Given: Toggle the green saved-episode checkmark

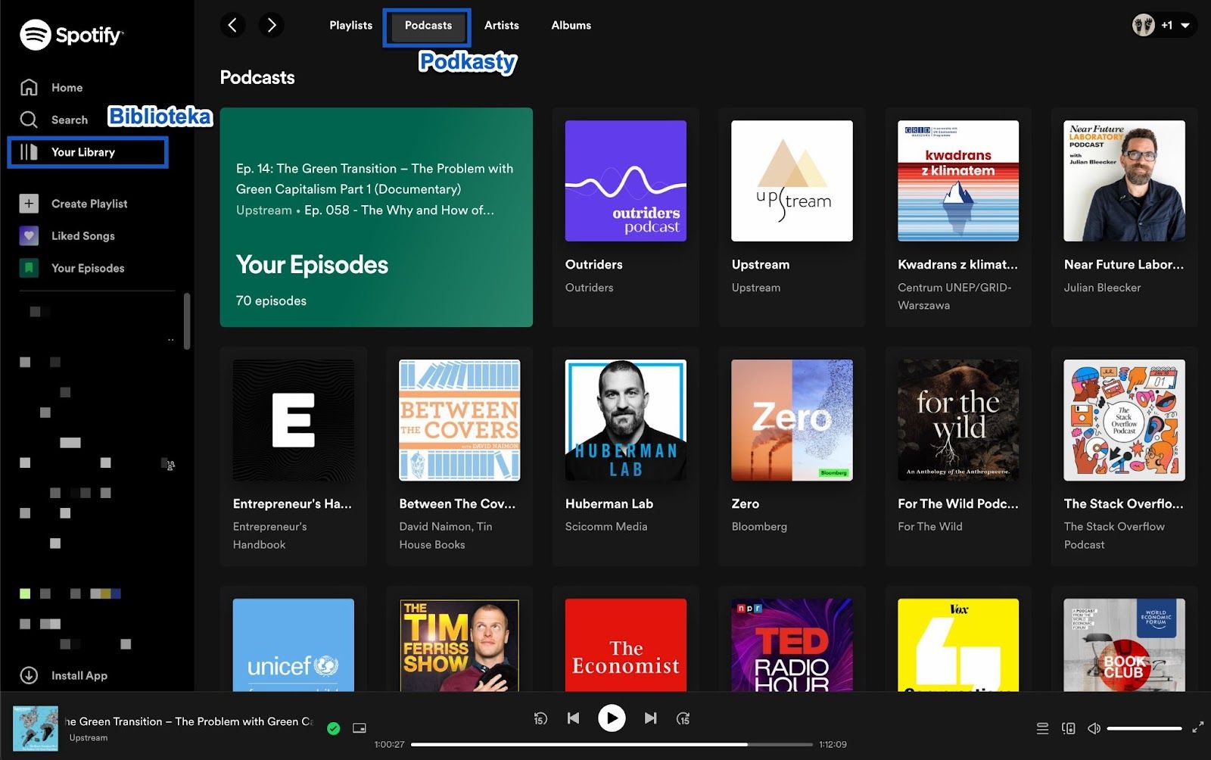Looking at the screenshot, I should pyautogui.click(x=333, y=728).
